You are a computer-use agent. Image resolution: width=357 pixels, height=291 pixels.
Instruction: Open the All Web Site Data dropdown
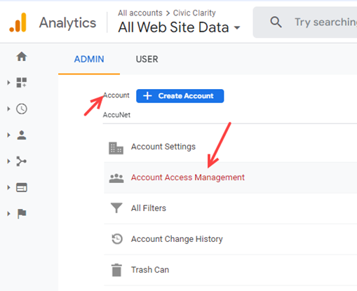tap(179, 27)
